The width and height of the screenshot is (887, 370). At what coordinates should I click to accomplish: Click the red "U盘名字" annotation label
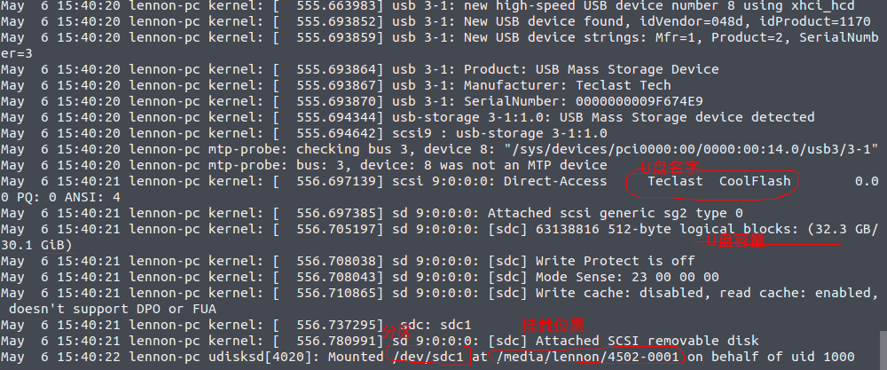point(673,167)
